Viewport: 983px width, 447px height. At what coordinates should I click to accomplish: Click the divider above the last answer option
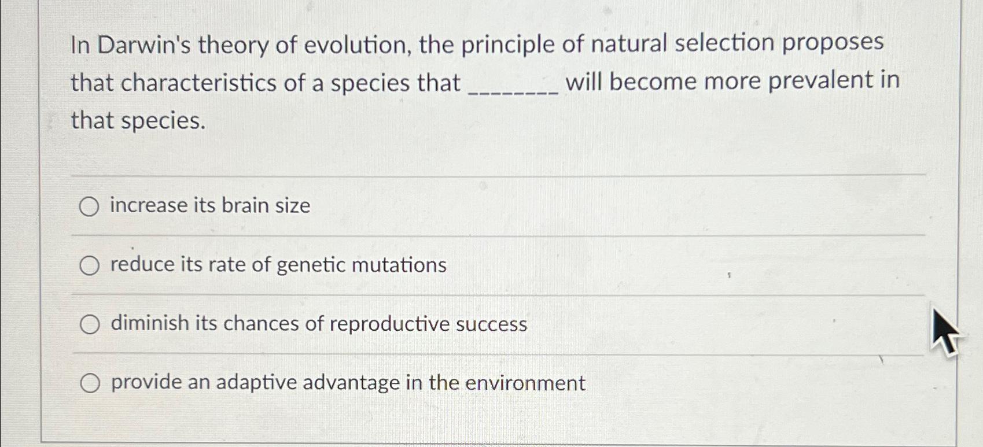[498, 353]
